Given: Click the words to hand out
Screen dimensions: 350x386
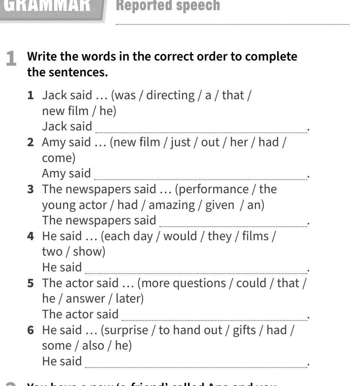Looking at the screenshot, I should tap(190, 330).
